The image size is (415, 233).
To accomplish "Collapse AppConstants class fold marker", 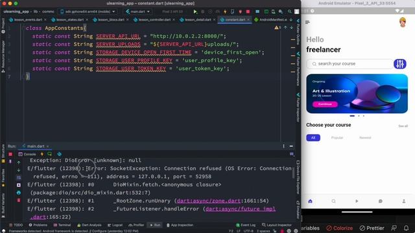I will coord(23,28).
